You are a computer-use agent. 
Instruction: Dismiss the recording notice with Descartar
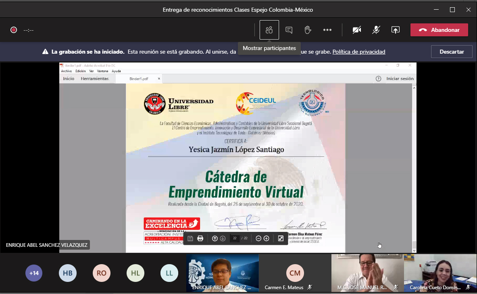tap(452, 52)
